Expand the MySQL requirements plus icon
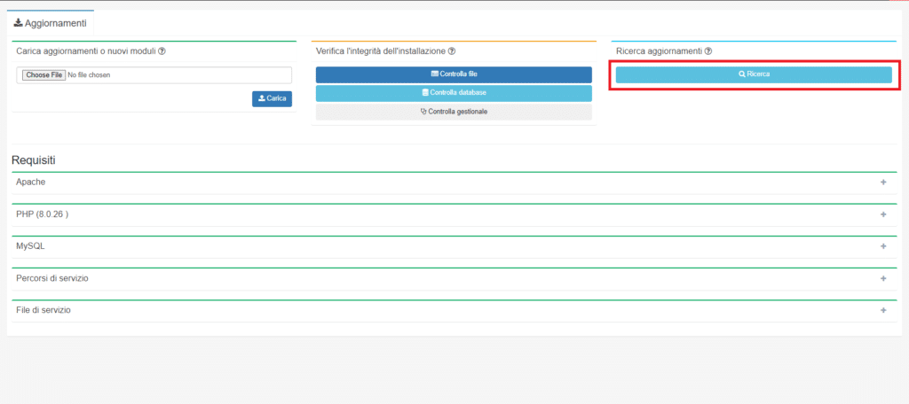The height and width of the screenshot is (404, 909). pos(883,246)
